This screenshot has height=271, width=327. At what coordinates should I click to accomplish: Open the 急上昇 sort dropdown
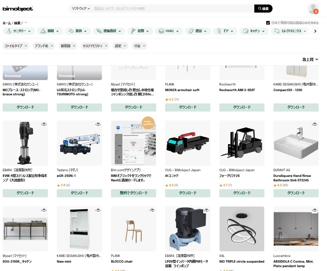point(310,60)
